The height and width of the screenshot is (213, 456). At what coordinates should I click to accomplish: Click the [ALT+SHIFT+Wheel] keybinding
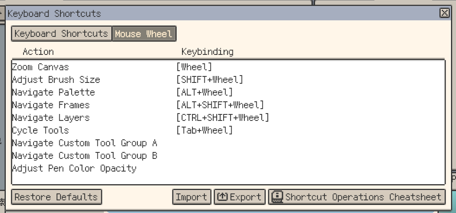(x=220, y=105)
